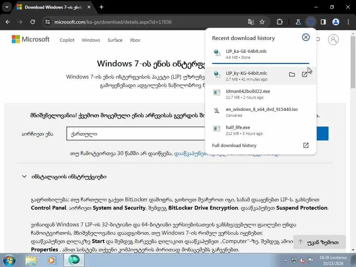
Task: Click the cancelled download icon for Windows 8 ISO
Action: (x=217, y=111)
